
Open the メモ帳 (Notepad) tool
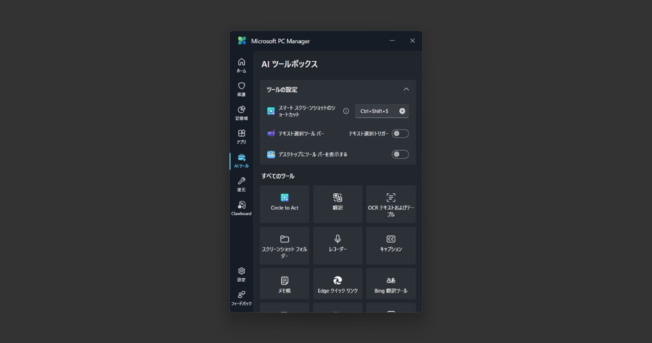tap(285, 284)
